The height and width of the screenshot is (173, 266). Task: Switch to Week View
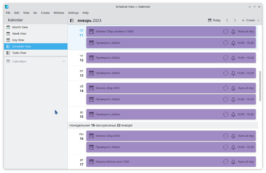click(x=19, y=34)
